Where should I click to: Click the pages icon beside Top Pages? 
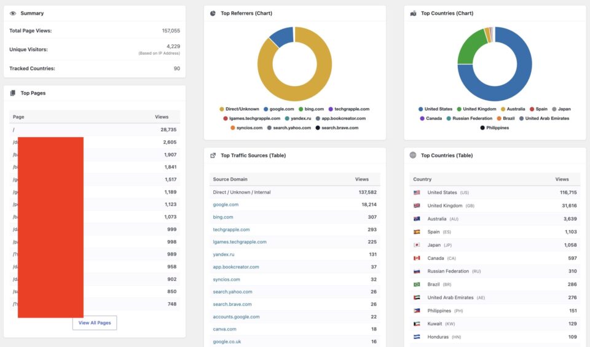(x=13, y=93)
